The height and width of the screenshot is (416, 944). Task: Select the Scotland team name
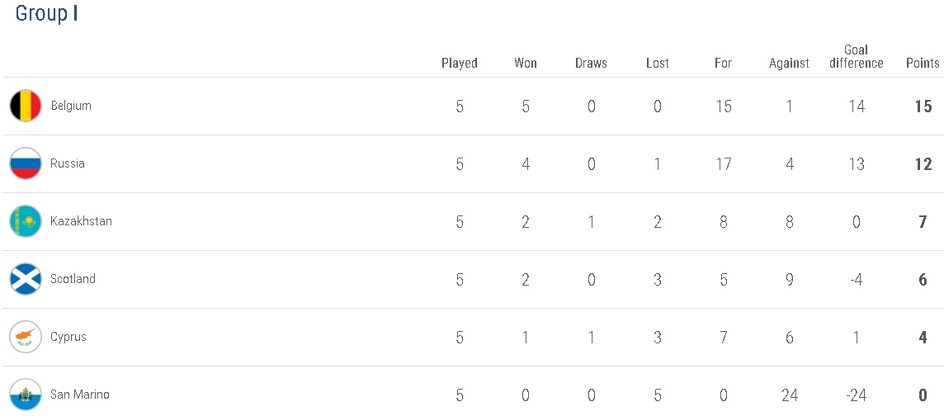tap(73, 279)
